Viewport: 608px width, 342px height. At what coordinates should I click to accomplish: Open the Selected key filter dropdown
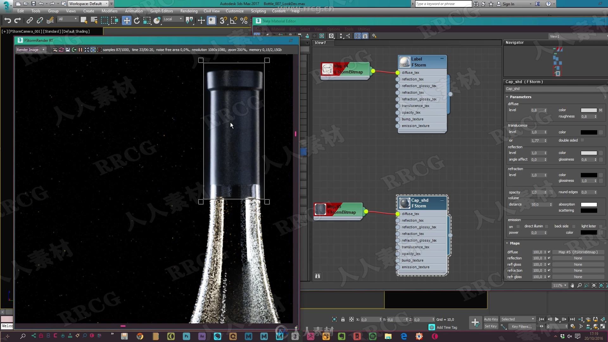point(518,319)
